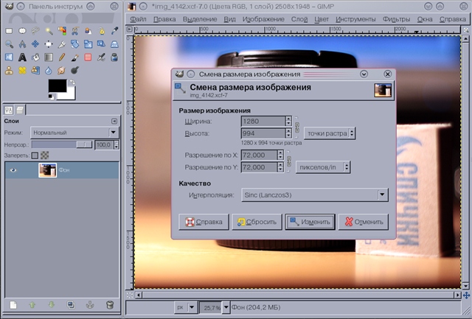This screenshot has height=319, width=472.
Task: Create a new layer with page icon
Action: pos(13,304)
